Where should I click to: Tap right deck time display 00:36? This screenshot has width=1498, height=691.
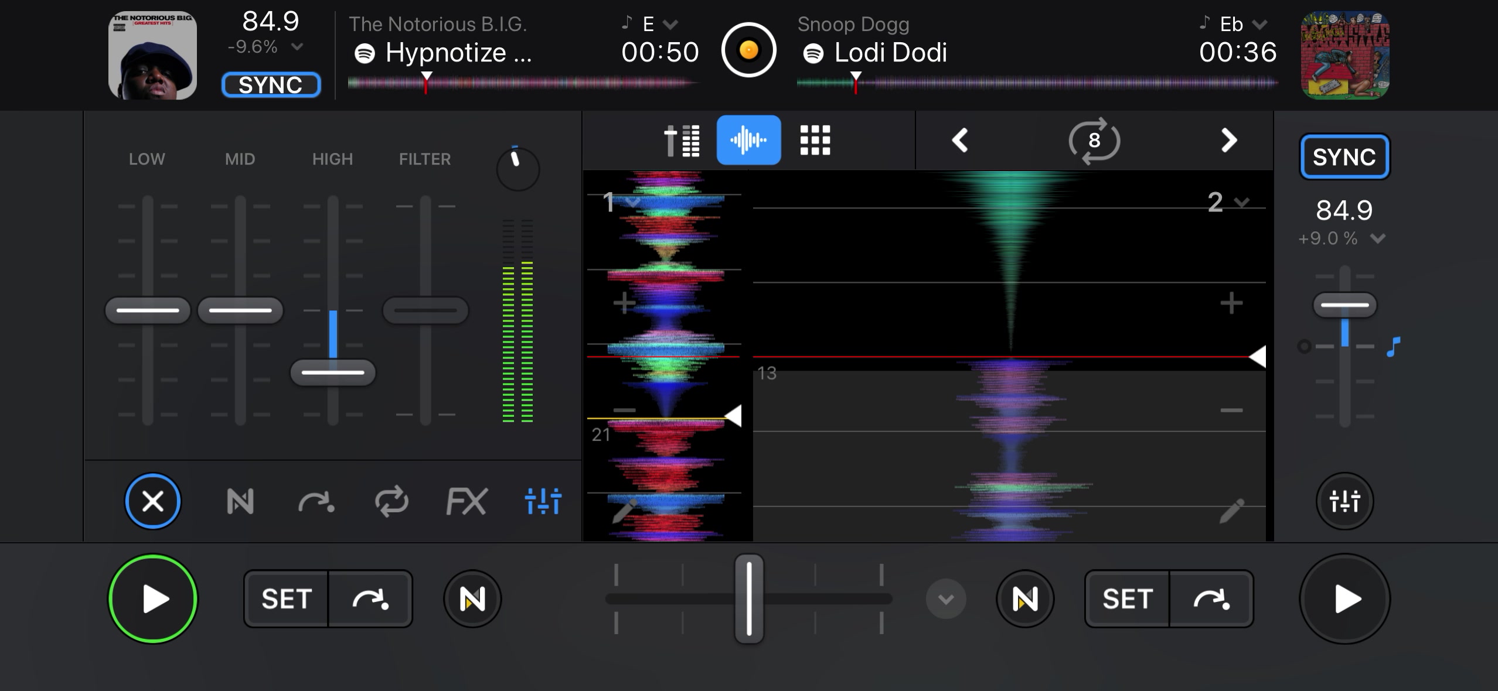1238,53
